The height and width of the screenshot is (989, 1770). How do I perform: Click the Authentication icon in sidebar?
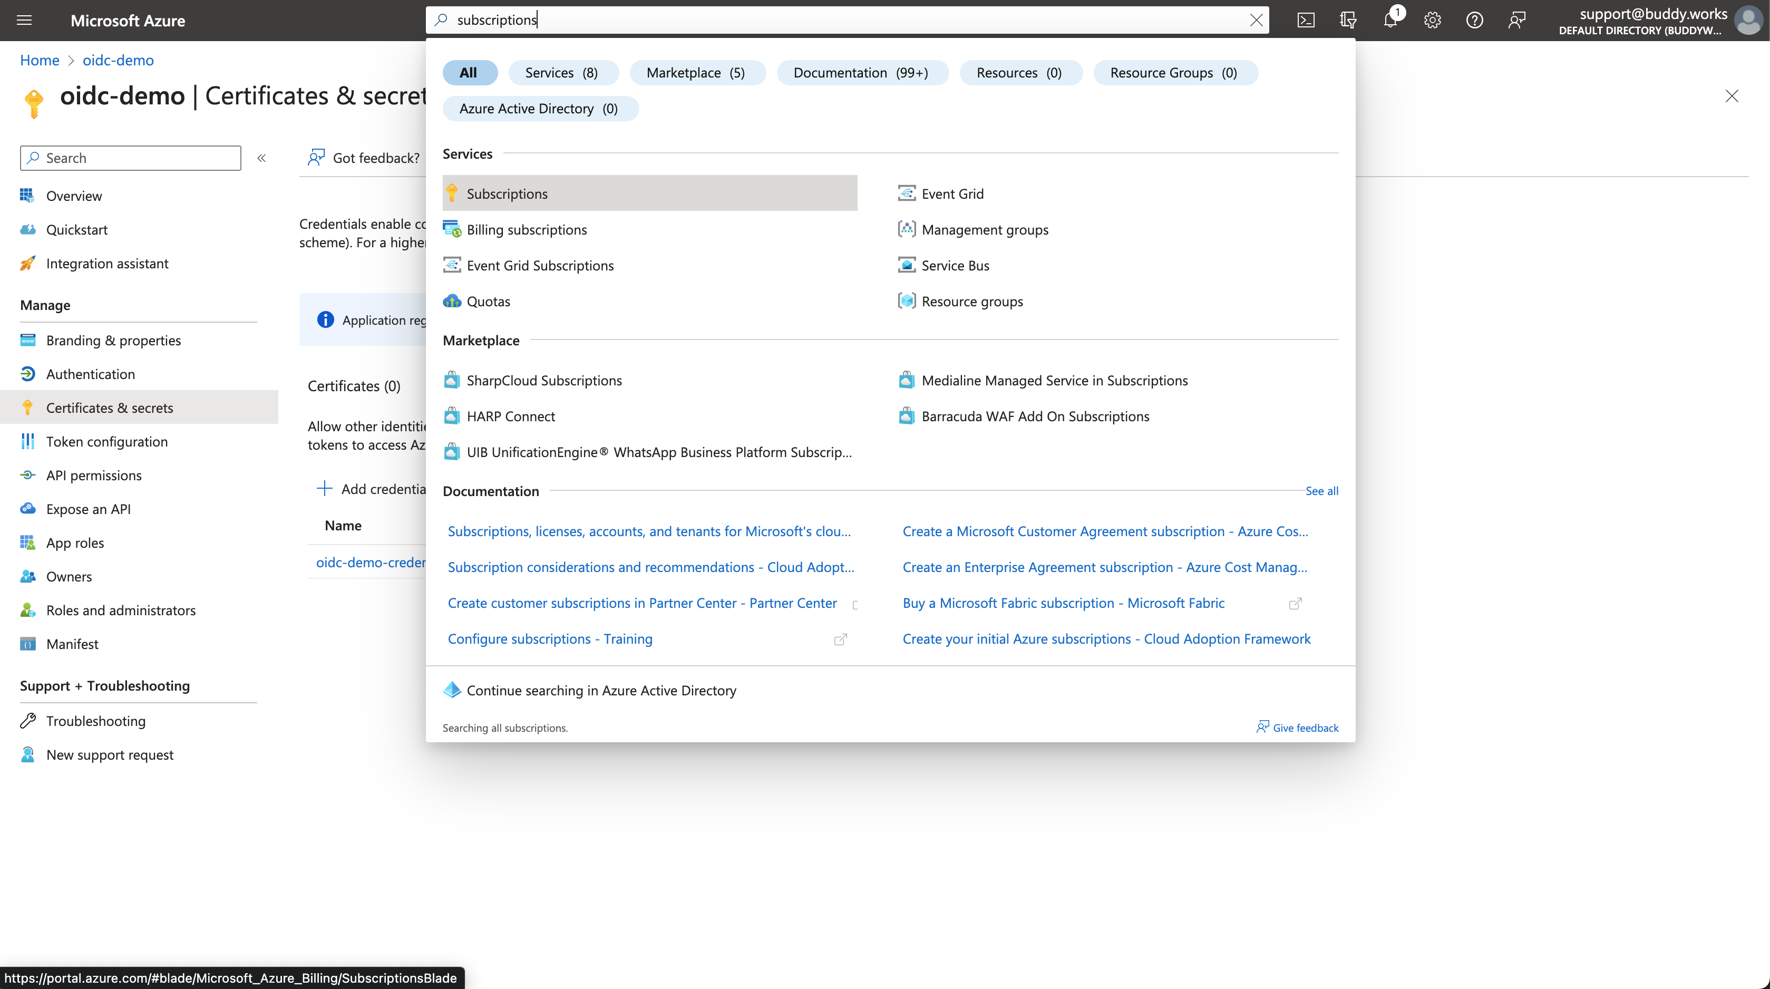[x=27, y=374]
